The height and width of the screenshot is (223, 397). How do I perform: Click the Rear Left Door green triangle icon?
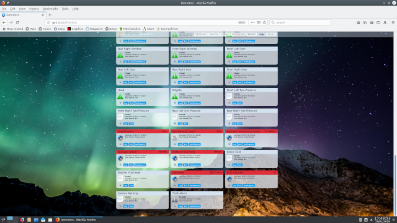coord(120,76)
